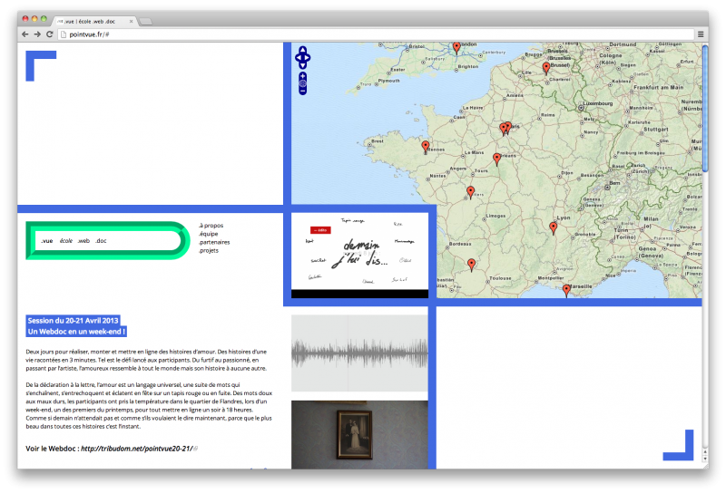Click '.web' in the green banner

(83, 241)
